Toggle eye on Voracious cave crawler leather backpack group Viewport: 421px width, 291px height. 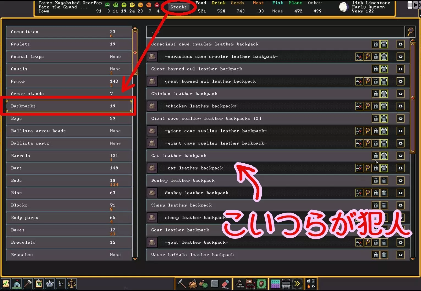tap(400, 44)
